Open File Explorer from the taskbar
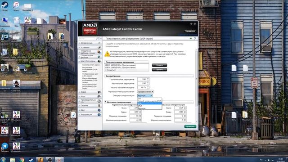This screenshot has height=162, width=288. point(13,160)
